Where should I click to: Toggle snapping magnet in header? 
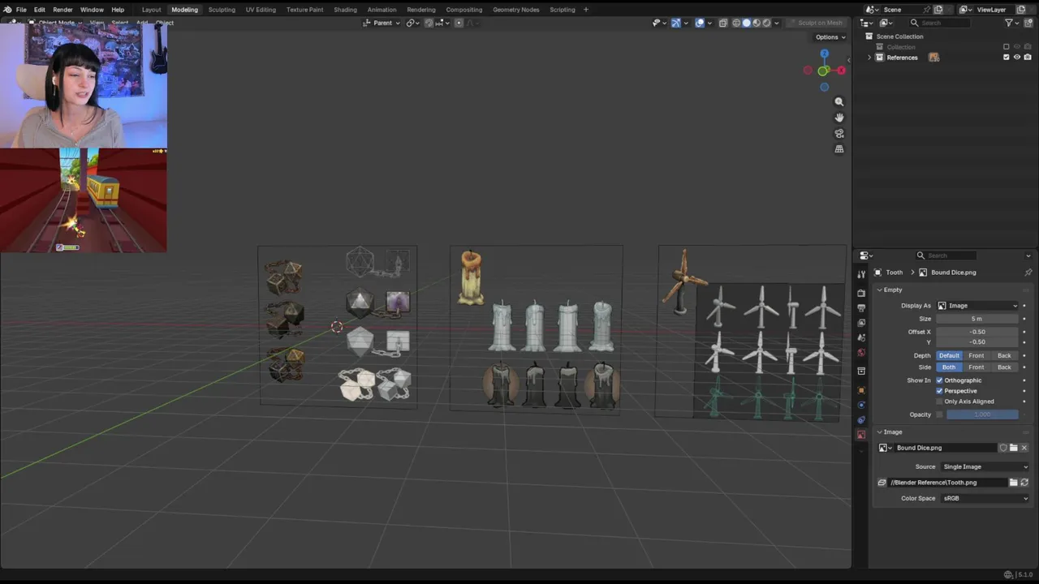tap(429, 23)
